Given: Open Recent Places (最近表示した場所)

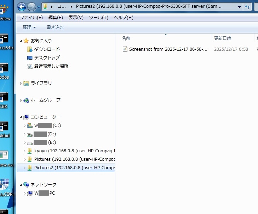Looking at the screenshot, I should point(51,66).
